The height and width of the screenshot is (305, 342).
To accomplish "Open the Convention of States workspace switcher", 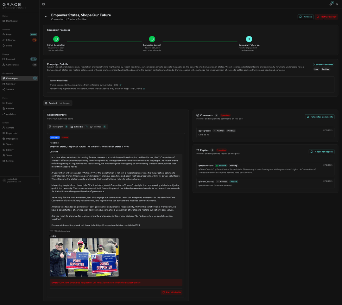I will 14,8.
